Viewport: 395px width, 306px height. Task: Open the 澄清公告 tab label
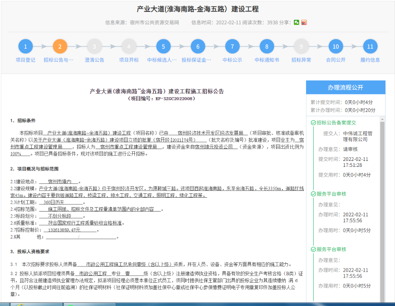[94, 60]
